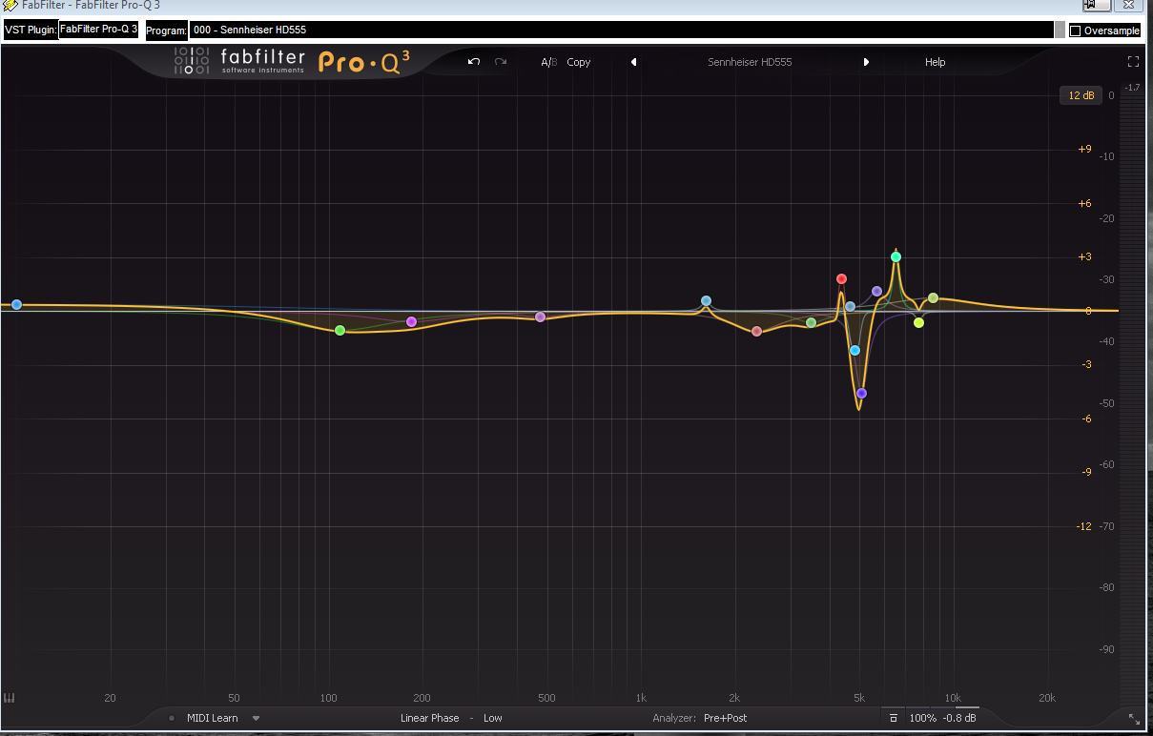Select the cyan band in the 5k dip
The height and width of the screenshot is (736, 1153).
(x=854, y=350)
